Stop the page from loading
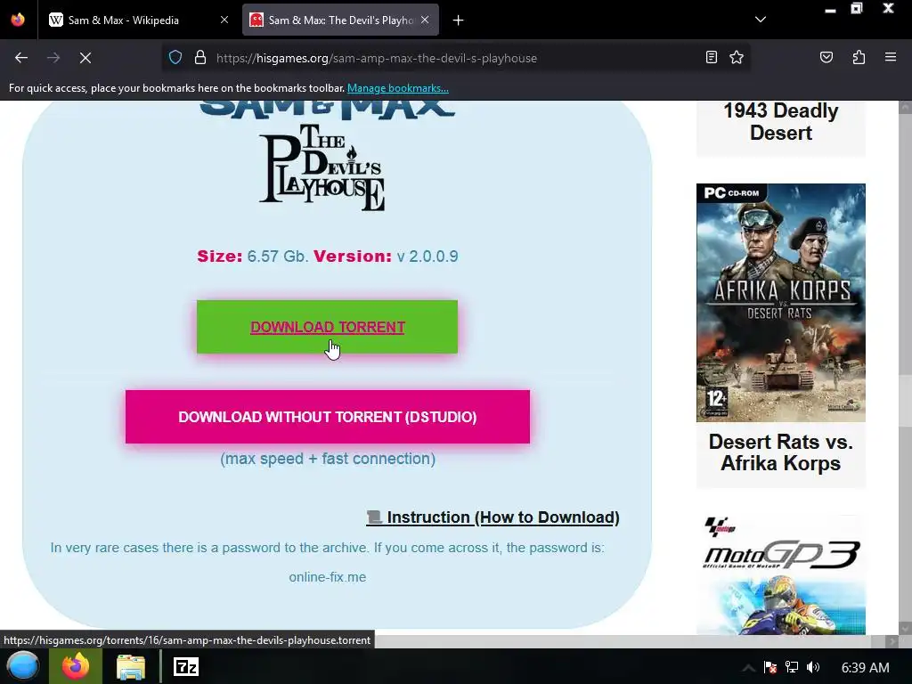Viewport: 912px width, 684px height. [85, 58]
